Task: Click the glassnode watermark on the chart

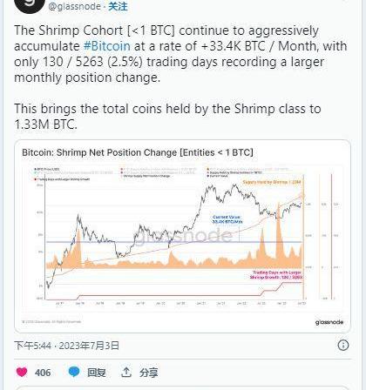Action: (184, 236)
